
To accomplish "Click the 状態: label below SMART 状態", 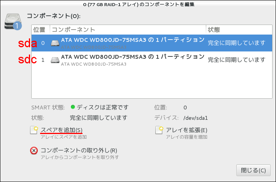I will tap(38, 117).
